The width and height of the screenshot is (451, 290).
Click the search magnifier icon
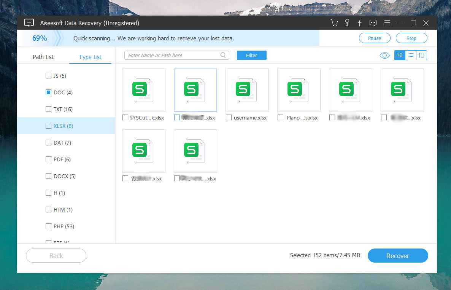point(223,55)
